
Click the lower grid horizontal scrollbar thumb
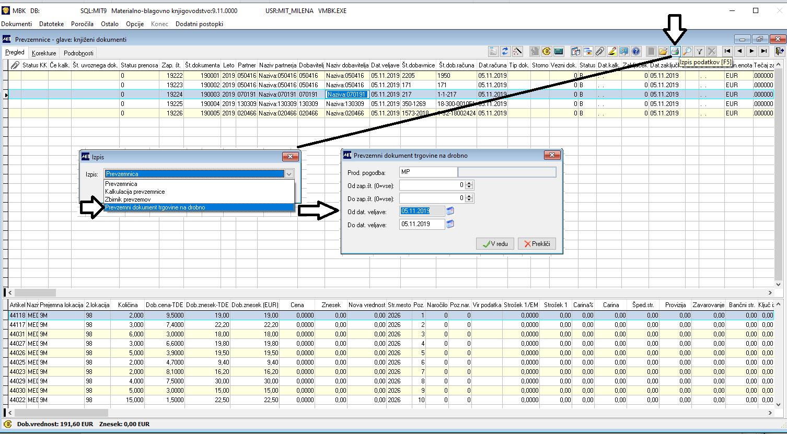tap(61, 413)
